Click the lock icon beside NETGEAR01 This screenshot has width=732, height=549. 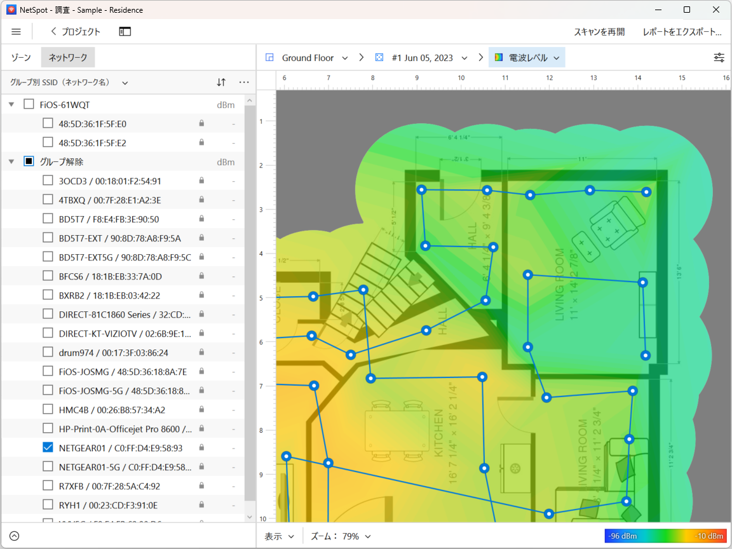coord(201,448)
